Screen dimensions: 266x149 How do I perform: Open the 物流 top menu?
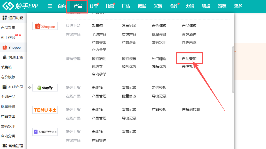tap(206, 6)
